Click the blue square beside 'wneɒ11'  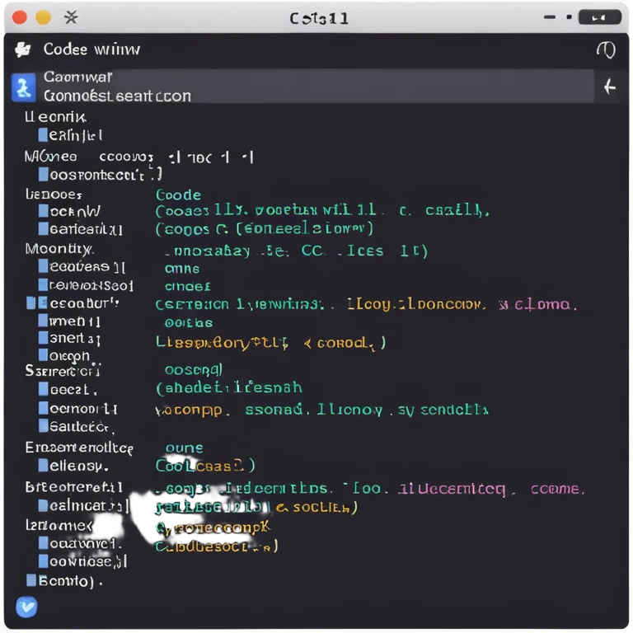click(x=43, y=321)
